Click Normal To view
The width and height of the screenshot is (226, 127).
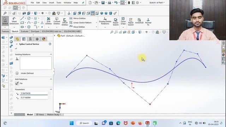point(148,22)
